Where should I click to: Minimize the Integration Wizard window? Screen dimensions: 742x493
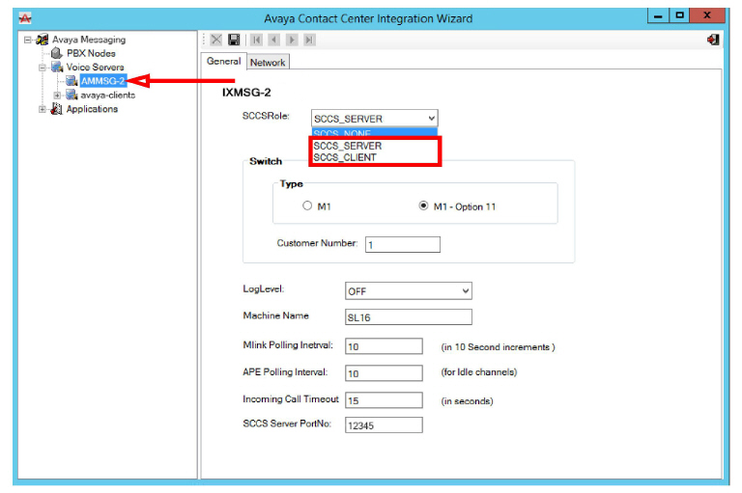tap(658, 15)
